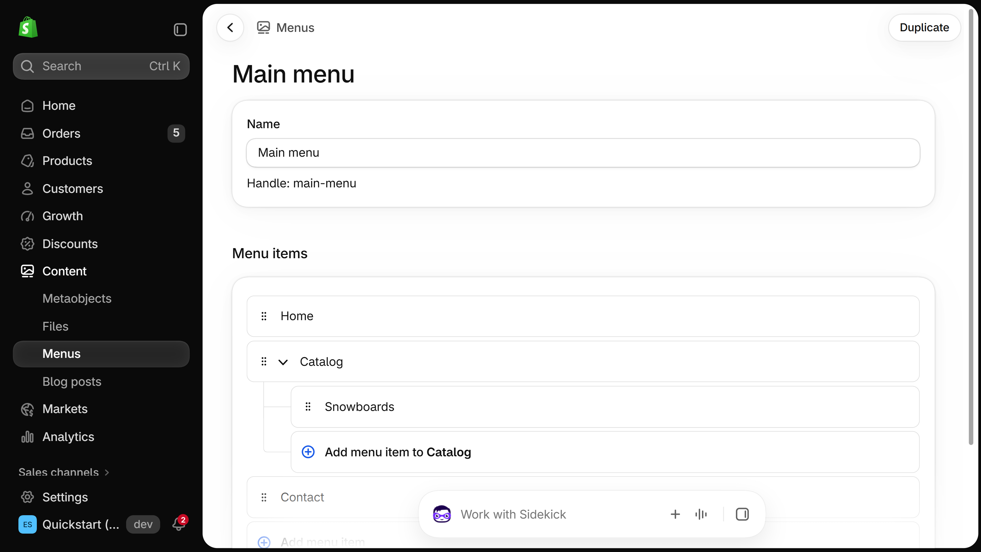This screenshot has height=552, width=981.
Task: Toggle the sidebar collapse icon
Action: tap(180, 29)
